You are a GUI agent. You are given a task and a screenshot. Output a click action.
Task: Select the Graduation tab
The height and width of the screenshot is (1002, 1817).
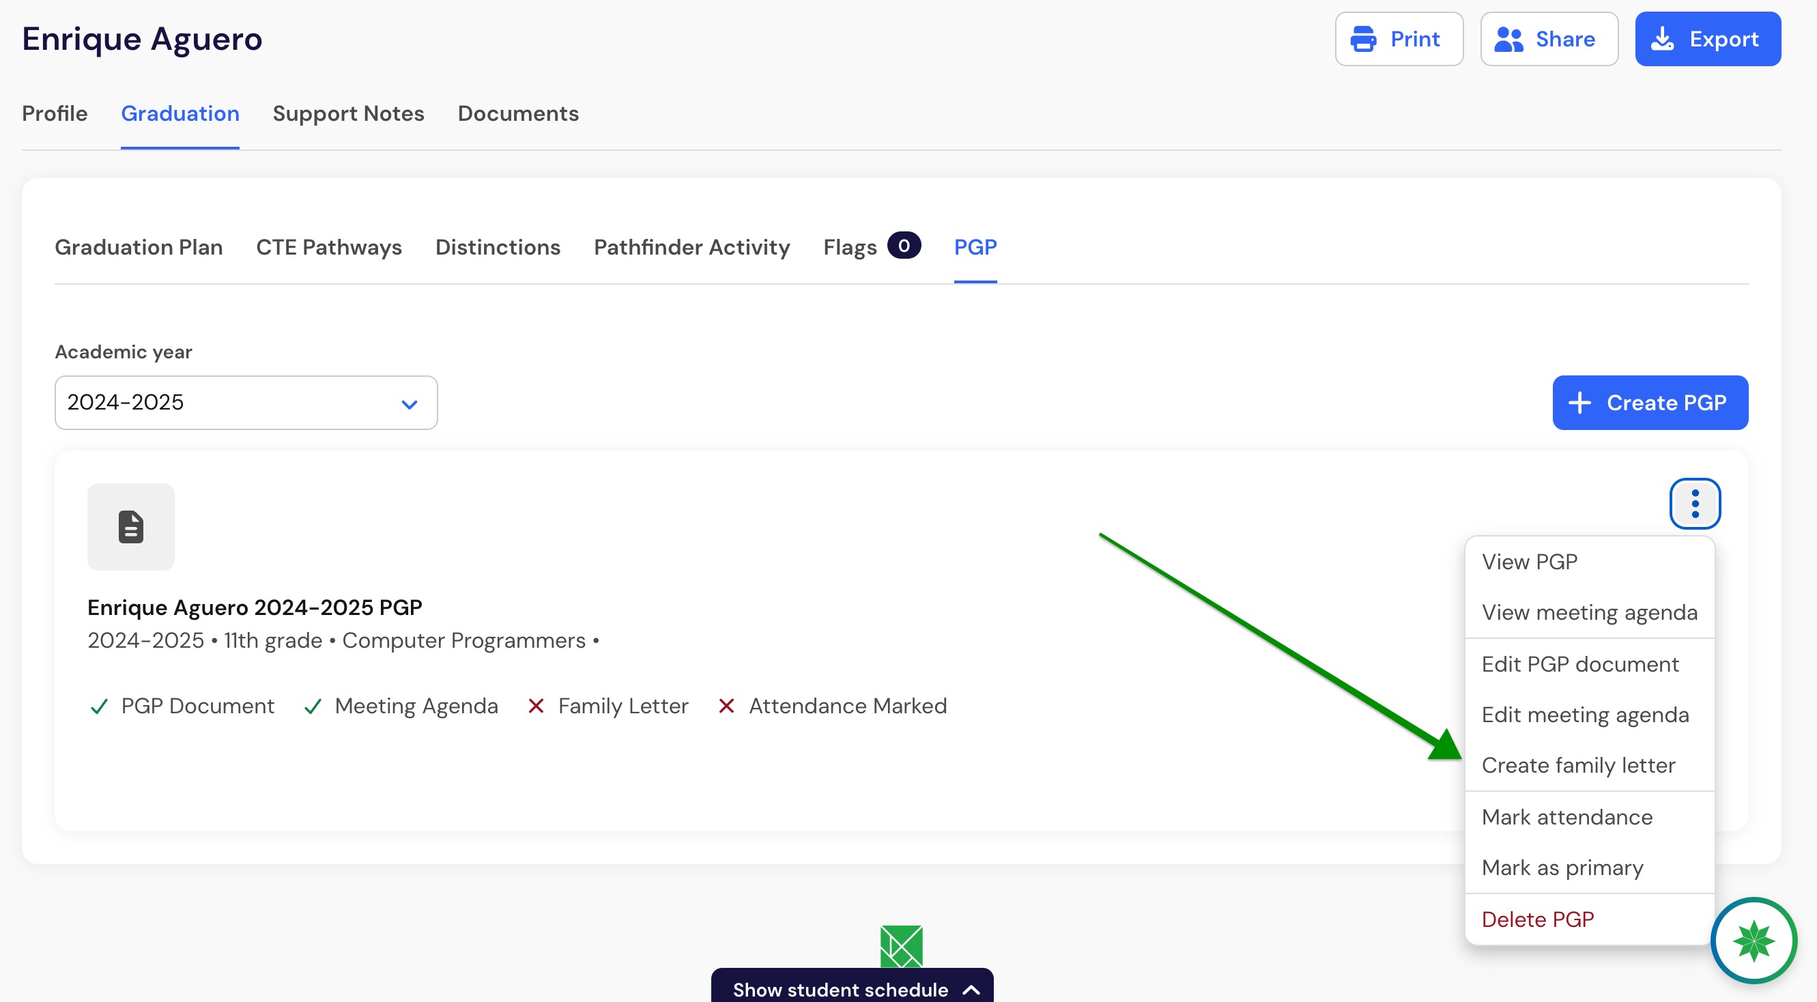point(180,113)
